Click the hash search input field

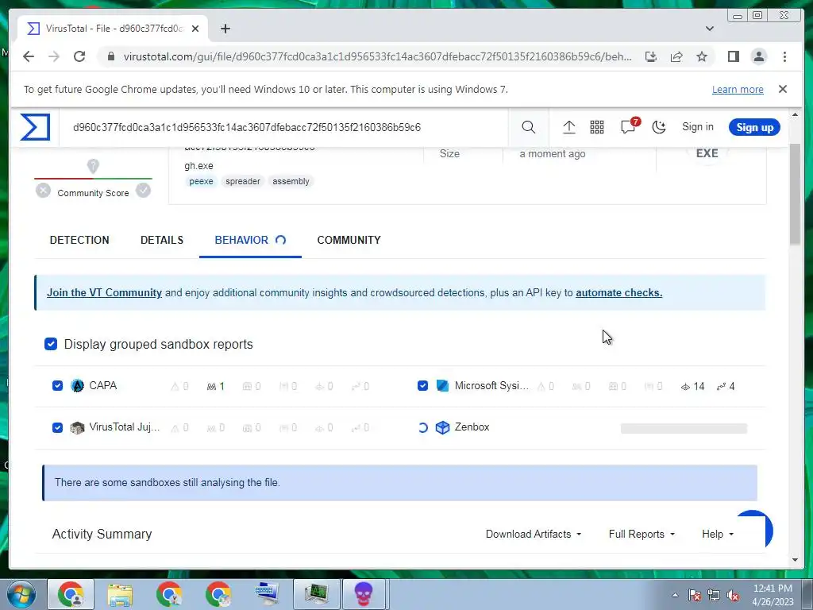[285, 127]
